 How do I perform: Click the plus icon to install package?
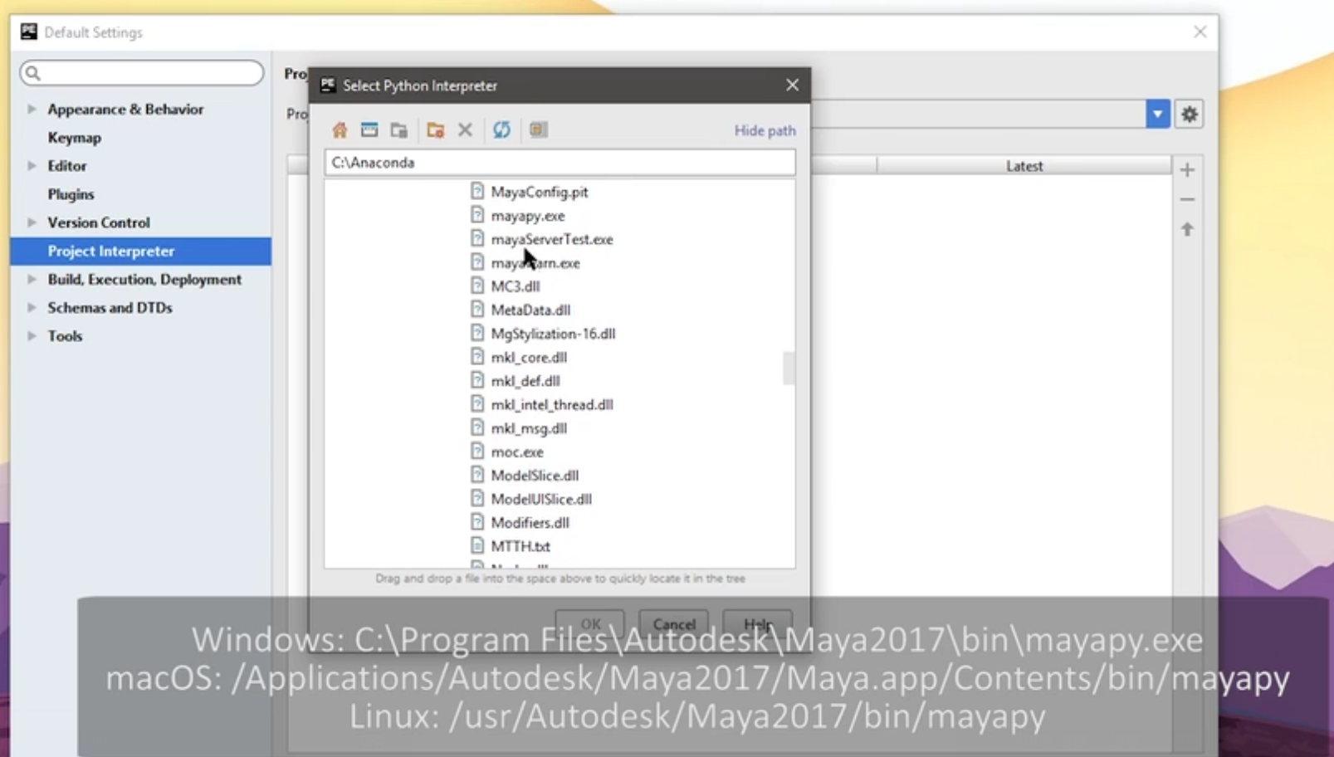[x=1187, y=170]
